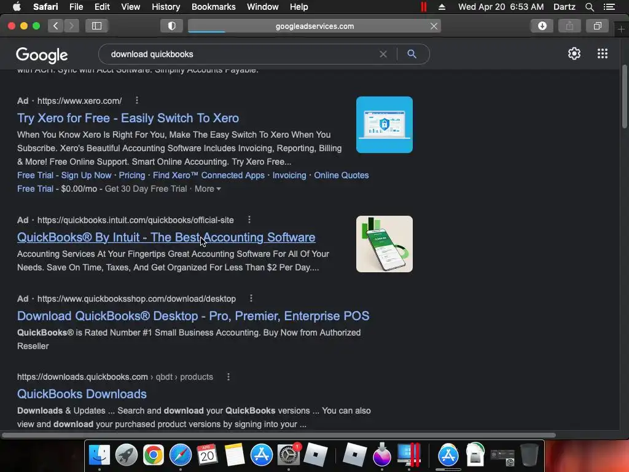Click the horizontal scrollbar at bottom
The height and width of the screenshot is (472, 629).
279,435
